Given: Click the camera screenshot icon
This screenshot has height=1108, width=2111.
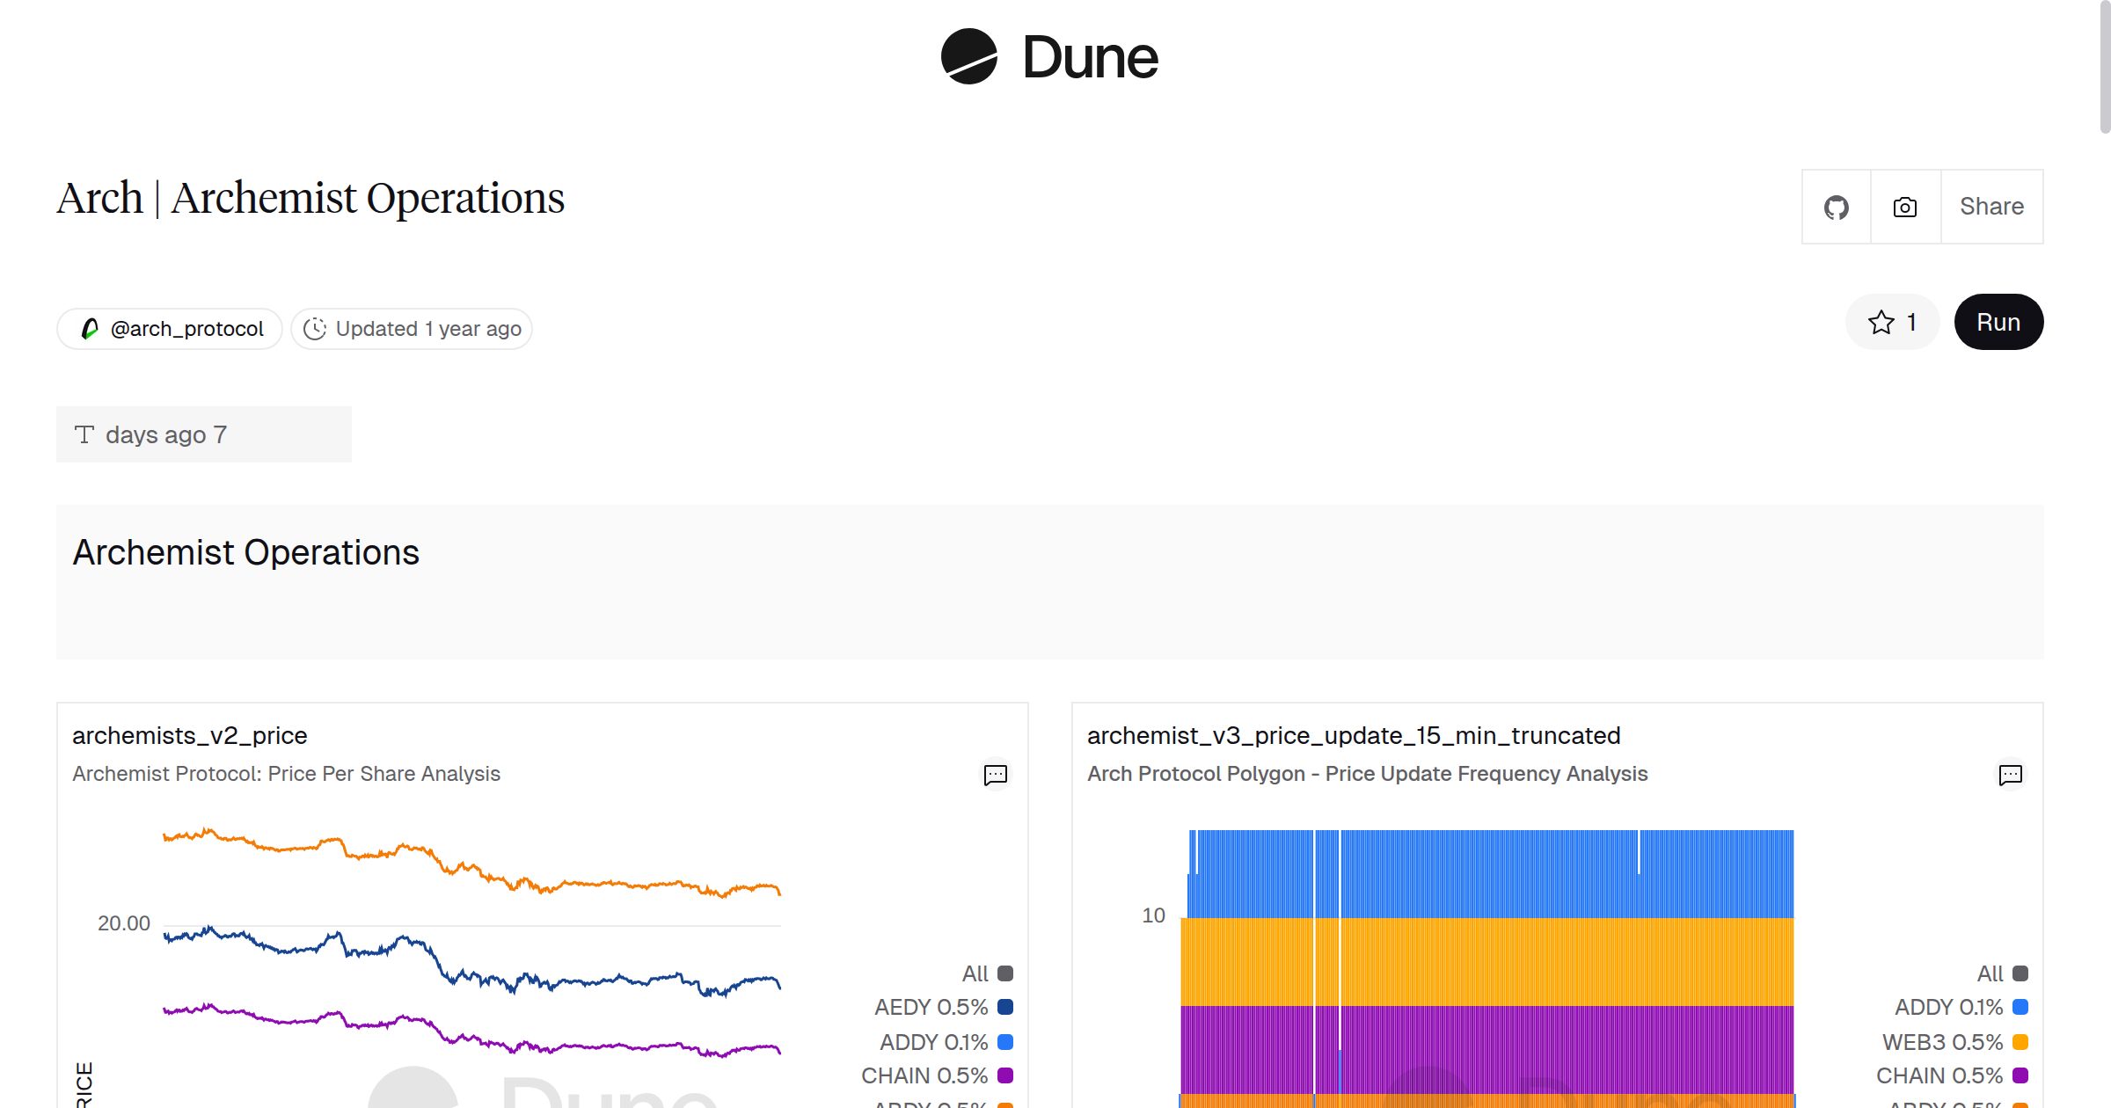Looking at the screenshot, I should (1905, 208).
